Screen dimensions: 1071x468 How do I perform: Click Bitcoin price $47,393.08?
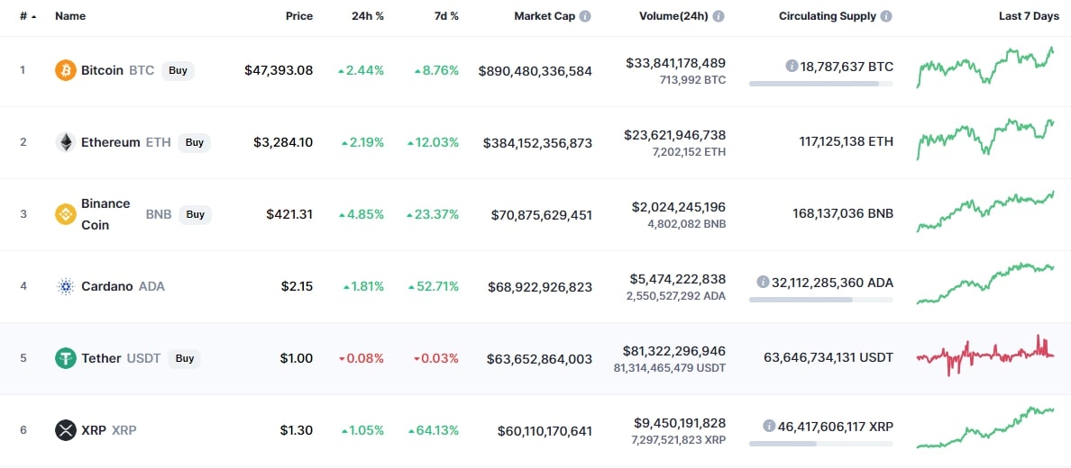[x=279, y=70]
